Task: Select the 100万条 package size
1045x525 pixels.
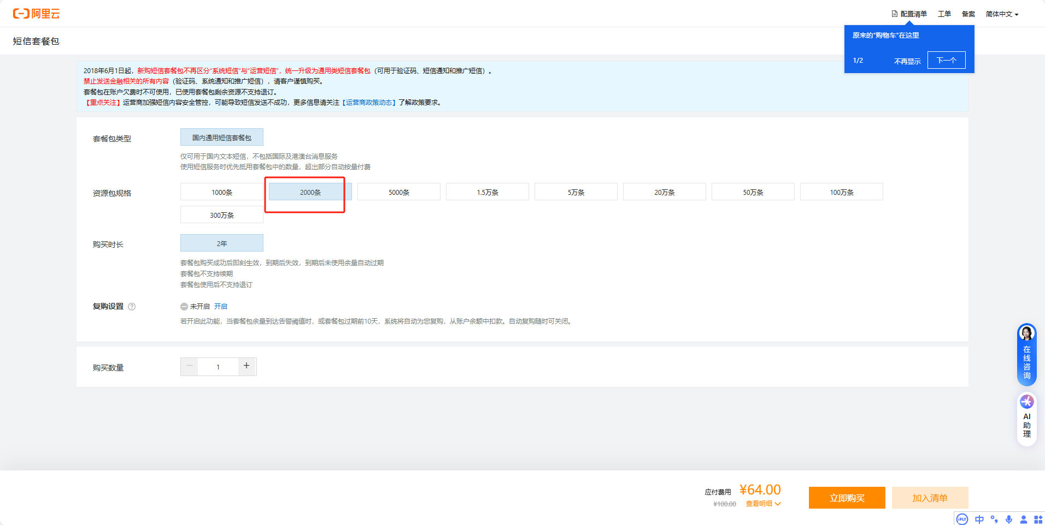Action: [842, 192]
